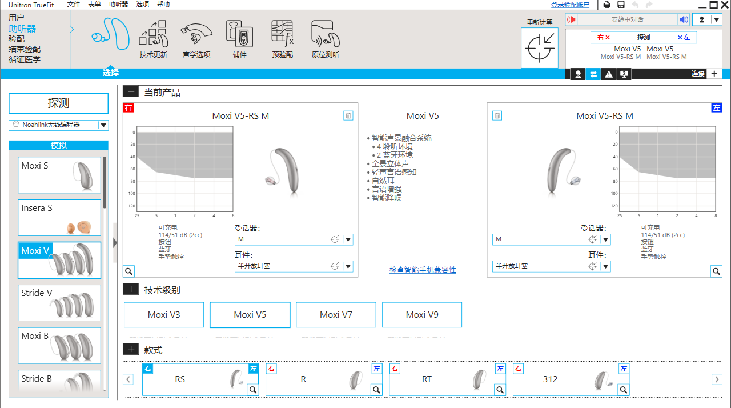Open the 文件 menu
The height and width of the screenshot is (408, 731).
(74, 5)
